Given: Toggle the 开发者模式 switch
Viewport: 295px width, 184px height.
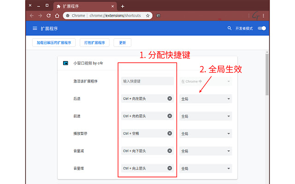Looking at the screenshot, I should [x=262, y=29].
